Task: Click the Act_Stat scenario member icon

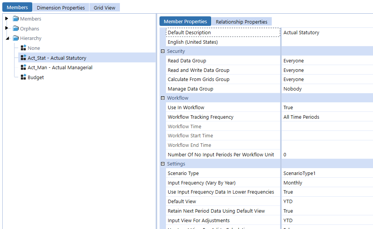Action: click(23, 58)
